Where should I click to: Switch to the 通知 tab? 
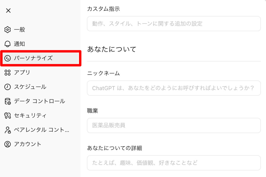(x=19, y=44)
